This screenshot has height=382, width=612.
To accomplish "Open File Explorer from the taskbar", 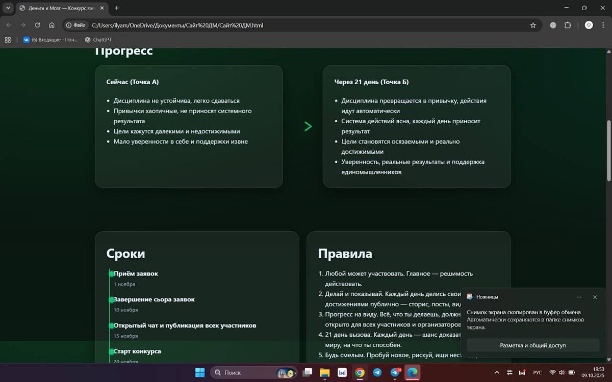I will 325,372.
